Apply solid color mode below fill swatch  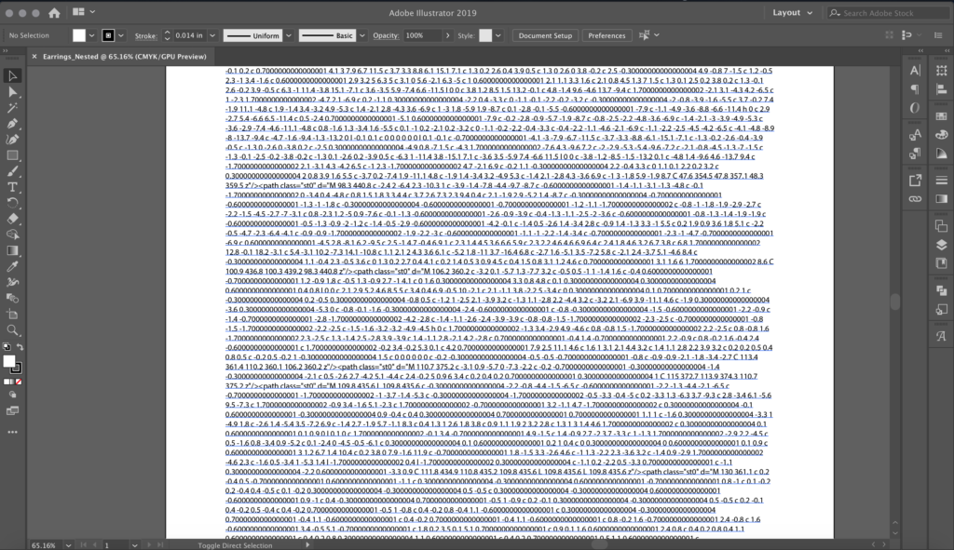tap(7, 382)
